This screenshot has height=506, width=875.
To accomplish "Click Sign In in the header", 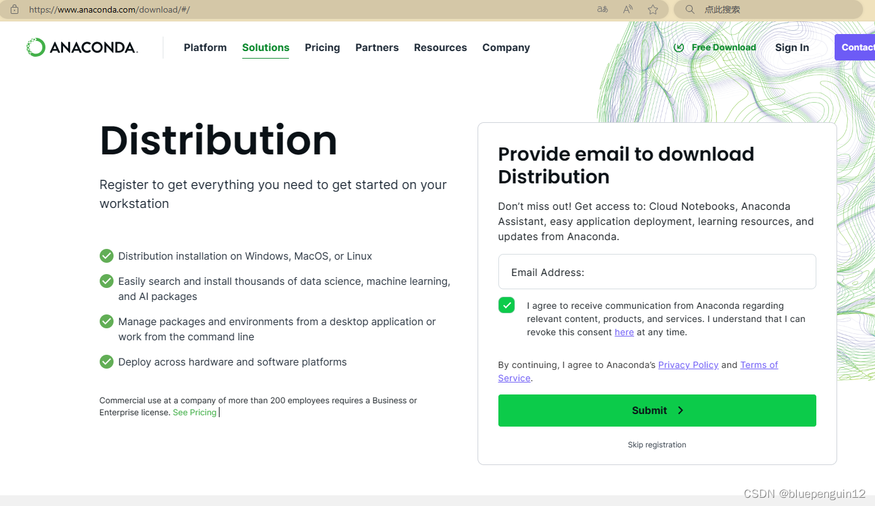I will point(792,47).
